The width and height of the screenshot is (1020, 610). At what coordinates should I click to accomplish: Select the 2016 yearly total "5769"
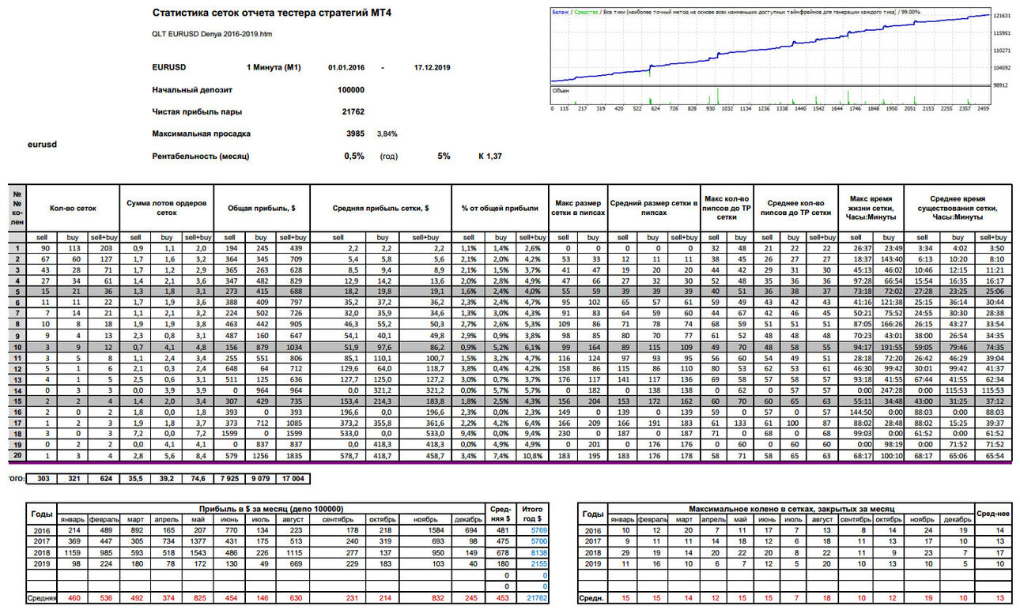[537, 530]
